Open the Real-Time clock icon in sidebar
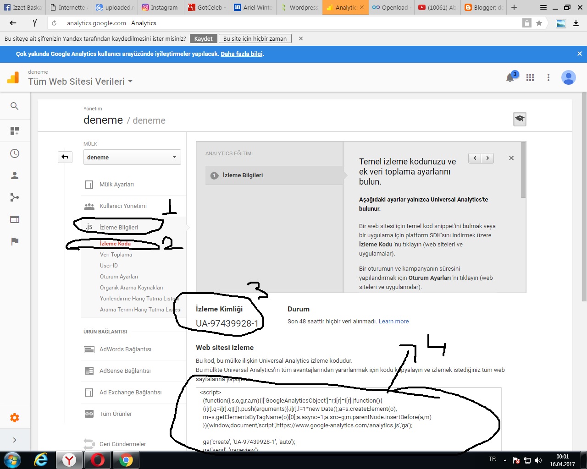The image size is (587, 469). coord(15,153)
